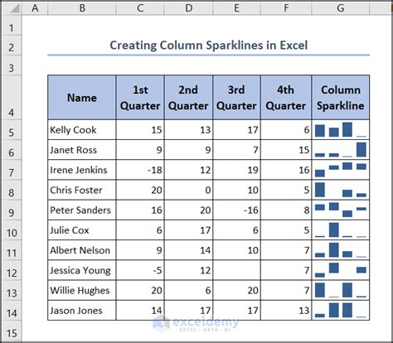Select column B header

(82, 8)
